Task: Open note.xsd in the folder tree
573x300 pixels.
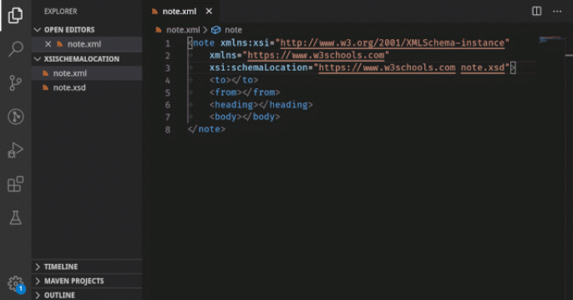Action: 87,87
